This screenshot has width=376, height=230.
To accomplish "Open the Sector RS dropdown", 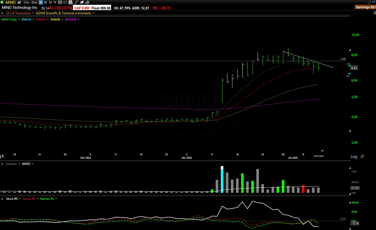I will click(37, 199).
